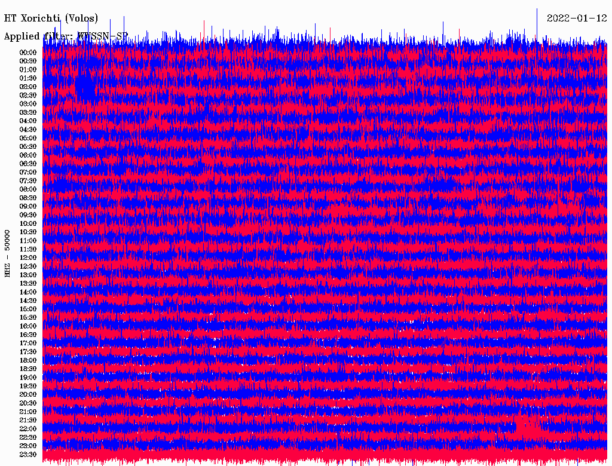Select the 13:00 time label
The image size is (612, 466).
coord(28,275)
